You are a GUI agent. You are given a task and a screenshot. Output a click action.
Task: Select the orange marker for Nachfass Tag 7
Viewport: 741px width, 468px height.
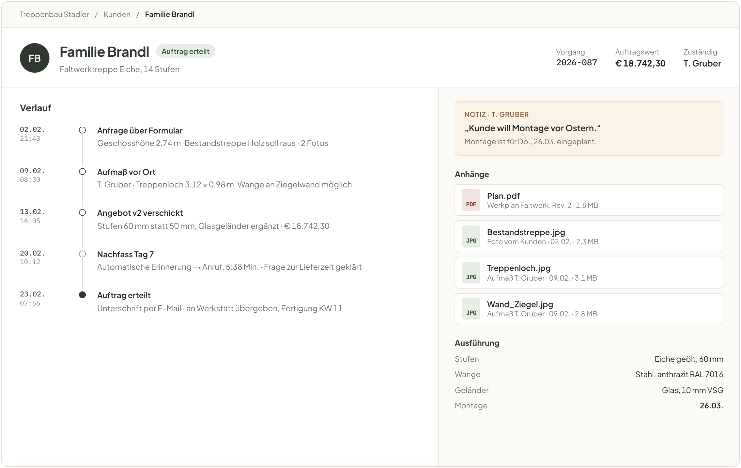pyautogui.click(x=82, y=254)
